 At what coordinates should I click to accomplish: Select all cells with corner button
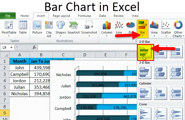click(x=5, y=55)
